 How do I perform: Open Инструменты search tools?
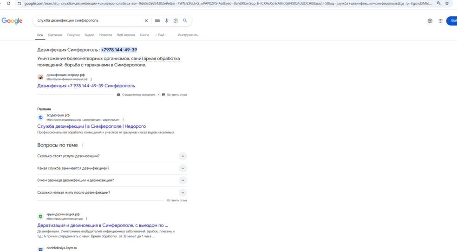tap(188, 35)
